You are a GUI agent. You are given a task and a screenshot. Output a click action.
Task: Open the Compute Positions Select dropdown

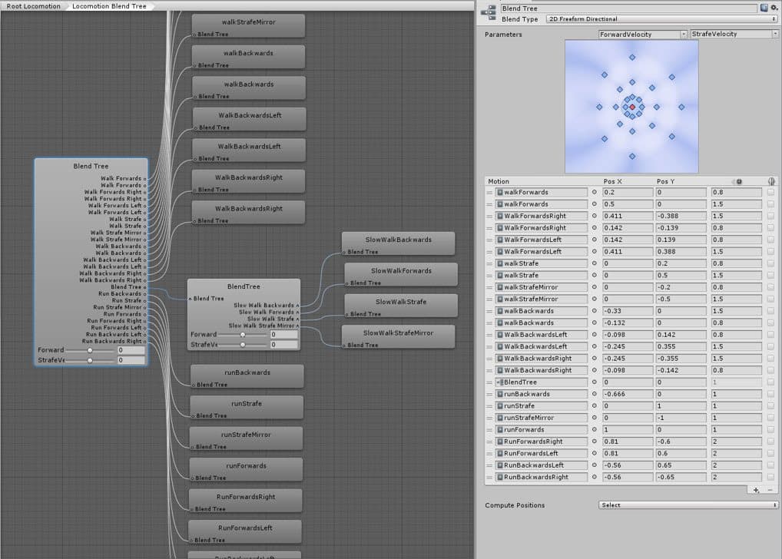688,504
